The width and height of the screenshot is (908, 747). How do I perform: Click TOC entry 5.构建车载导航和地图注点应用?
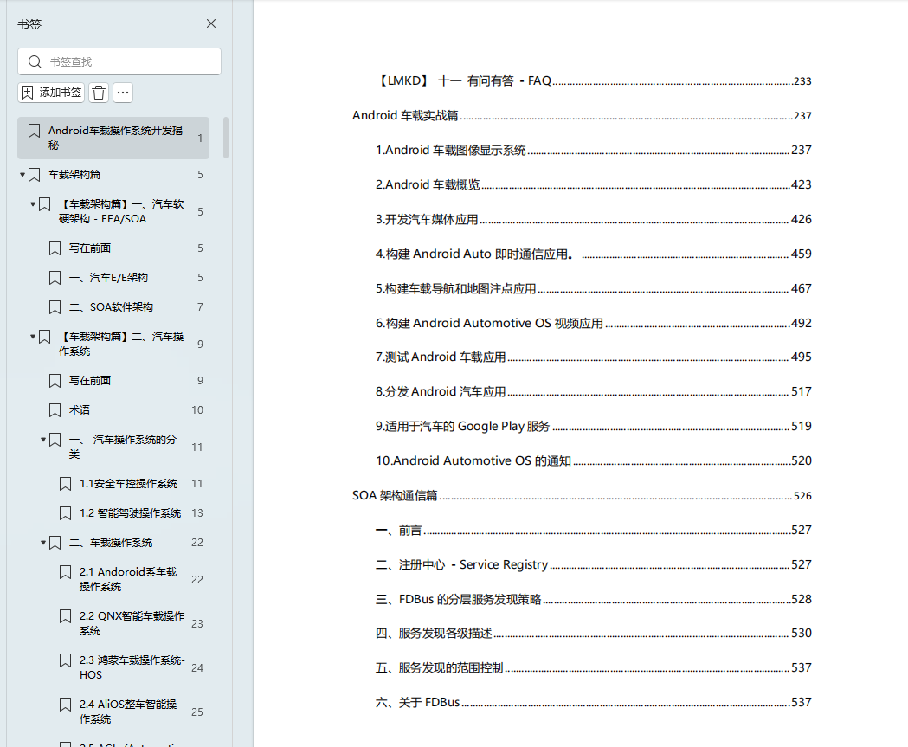tap(594, 288)
